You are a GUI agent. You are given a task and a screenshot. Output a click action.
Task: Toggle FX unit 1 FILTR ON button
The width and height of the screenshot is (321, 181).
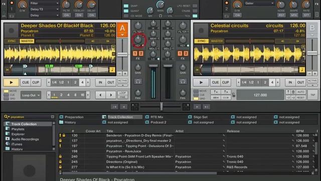tap(66, 15)
